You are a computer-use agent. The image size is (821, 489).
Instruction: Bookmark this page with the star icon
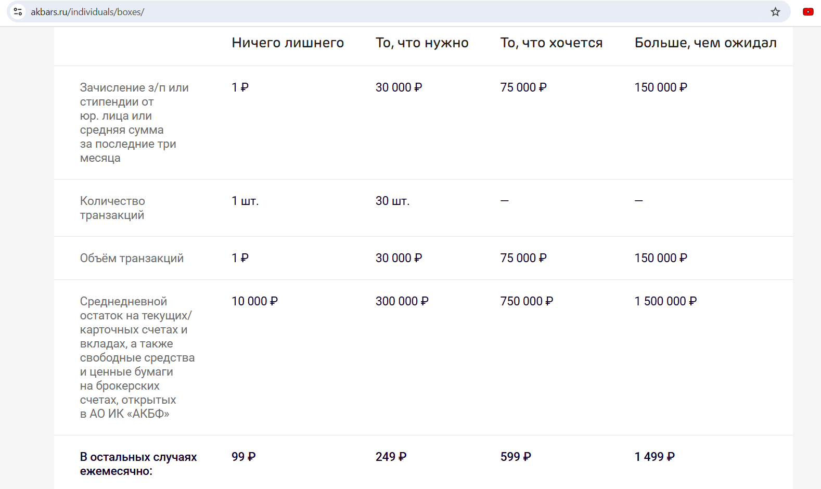click(775, 11)
